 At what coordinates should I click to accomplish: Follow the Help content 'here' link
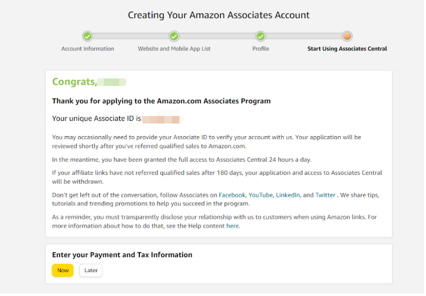233,226
